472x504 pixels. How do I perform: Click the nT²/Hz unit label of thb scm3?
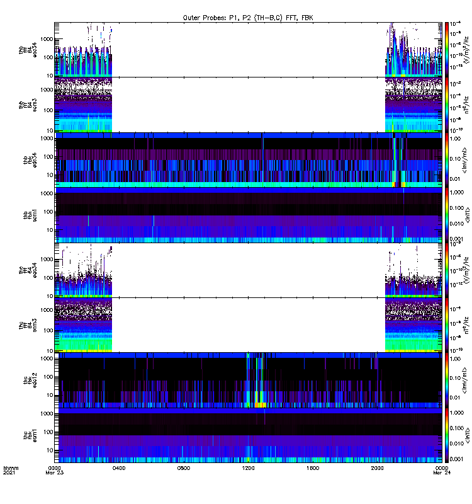pyautogui.click(x=467, y=105)
